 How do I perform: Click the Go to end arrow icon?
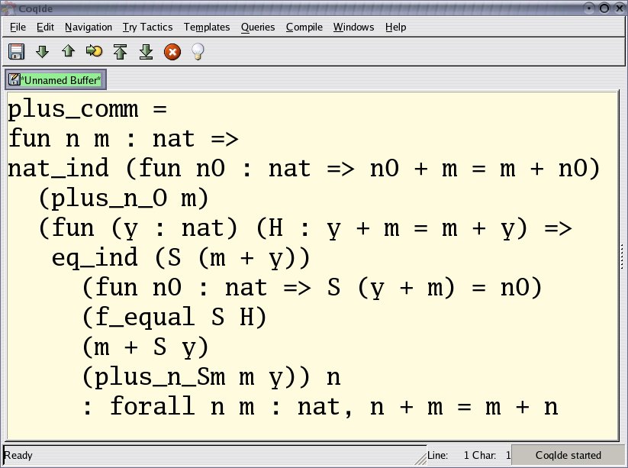(146, 52)
